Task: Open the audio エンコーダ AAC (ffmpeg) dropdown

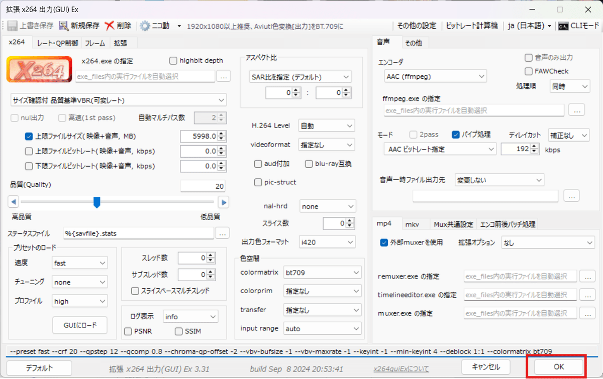Action: [x=435, y=77]
